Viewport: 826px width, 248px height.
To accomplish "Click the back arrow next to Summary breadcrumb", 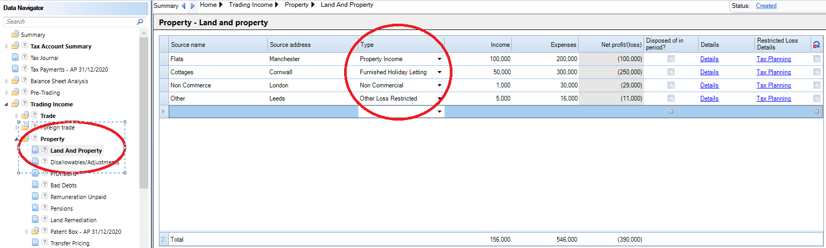I will 183,6.
